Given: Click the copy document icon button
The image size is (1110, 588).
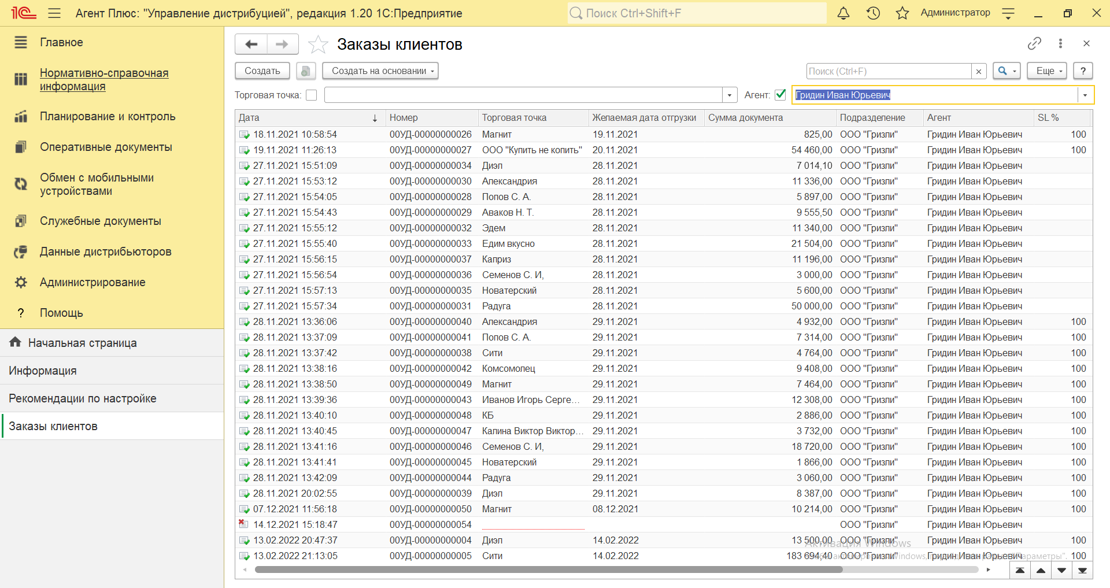Looking at the screenshot, I should click(x=306, y=71).
